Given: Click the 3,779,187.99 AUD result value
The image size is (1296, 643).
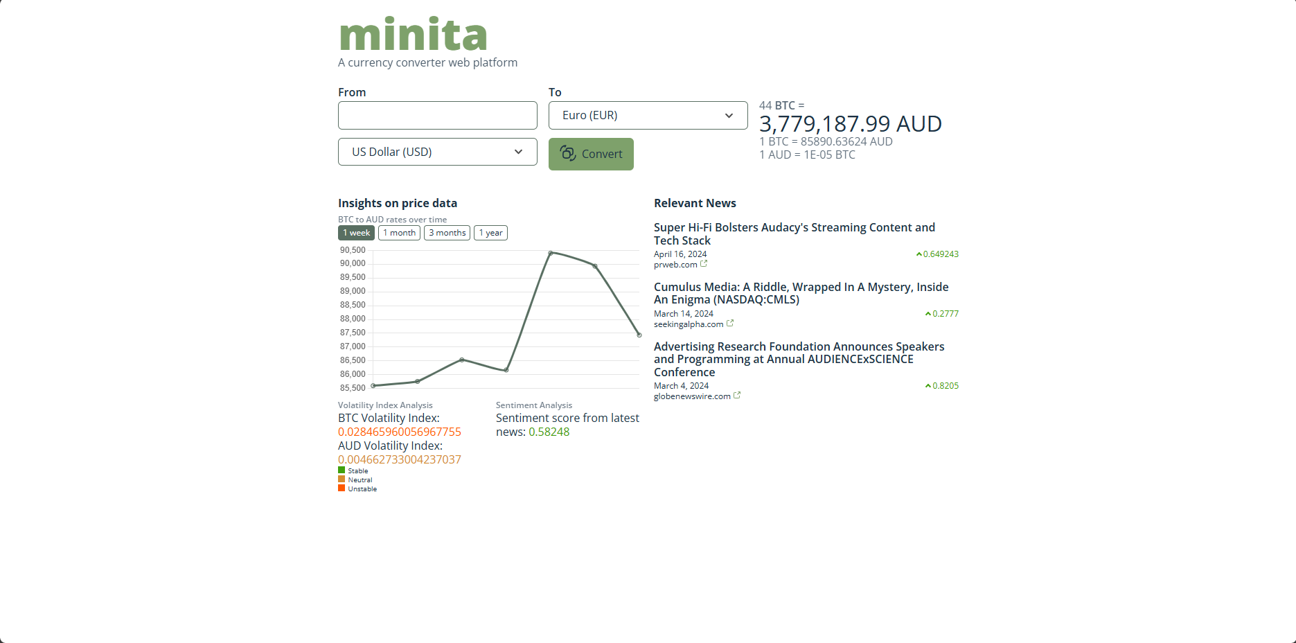Looking at the screenshot, I should [x=851, y=124].
